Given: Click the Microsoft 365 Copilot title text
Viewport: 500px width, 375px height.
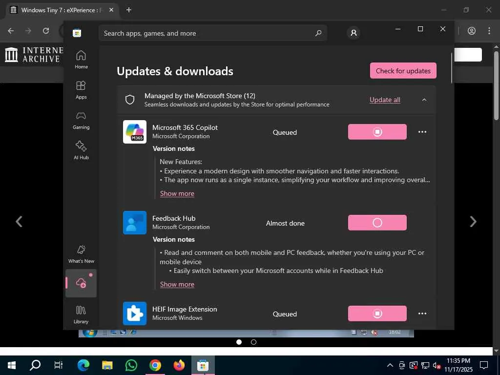Looking at the screenshot, I should pyautogui.click(x=185, y=127).
